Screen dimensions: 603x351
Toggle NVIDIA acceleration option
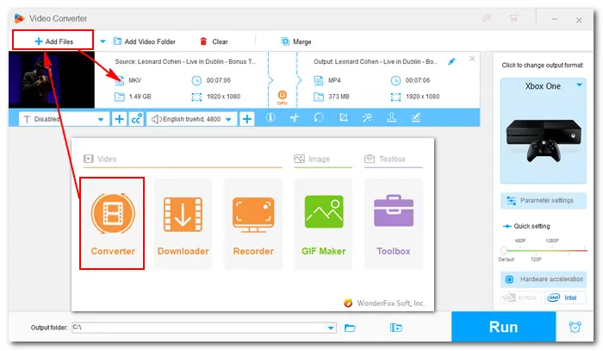click(x=520, y=298)
